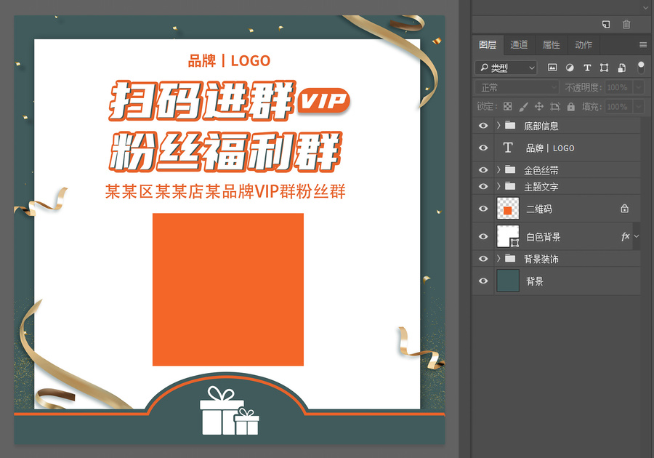Filter layers by adjustment layer icon
The height and width of the screenshot is (458, 654).
570,68
